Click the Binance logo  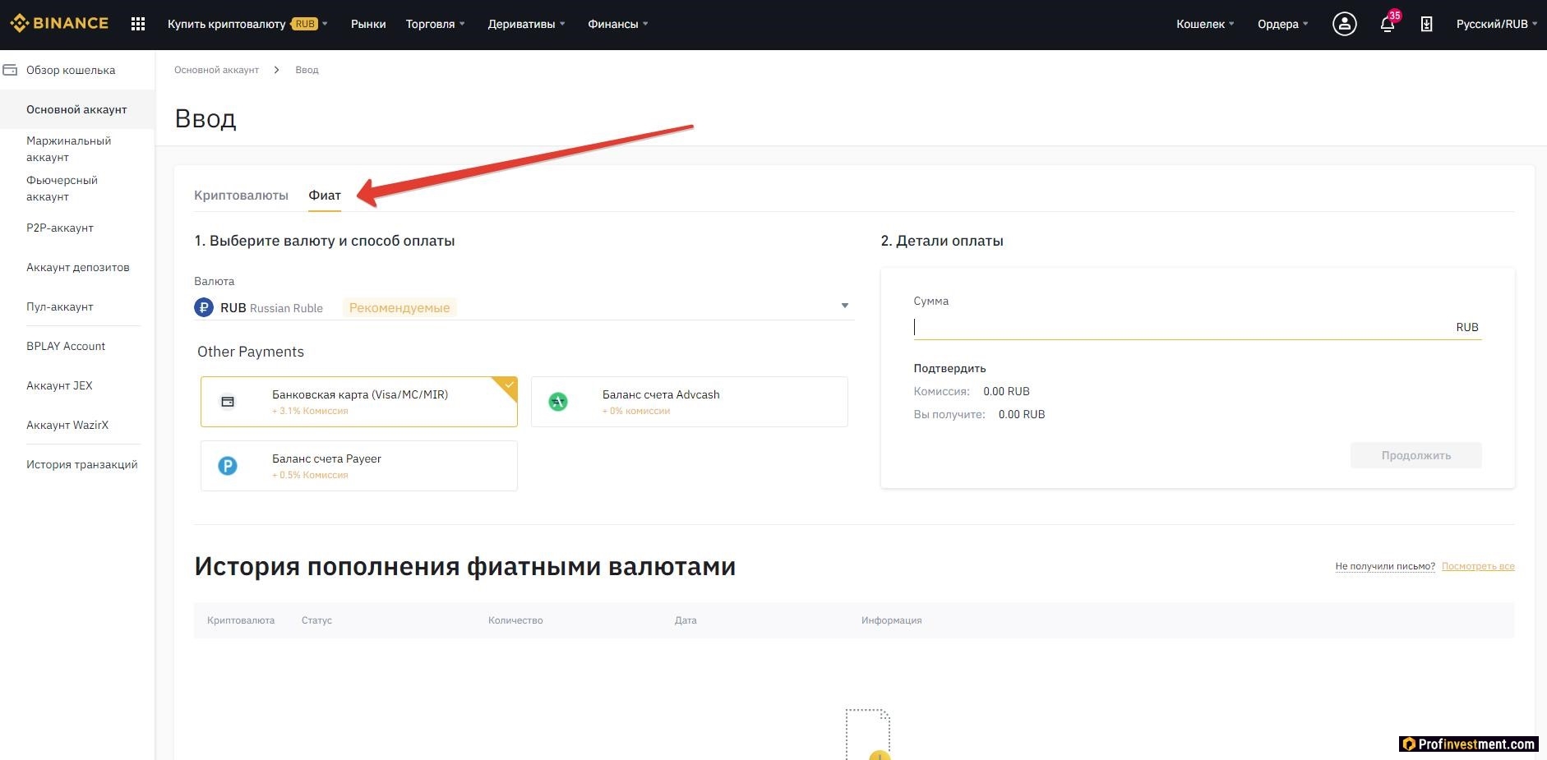click(59, 23)
